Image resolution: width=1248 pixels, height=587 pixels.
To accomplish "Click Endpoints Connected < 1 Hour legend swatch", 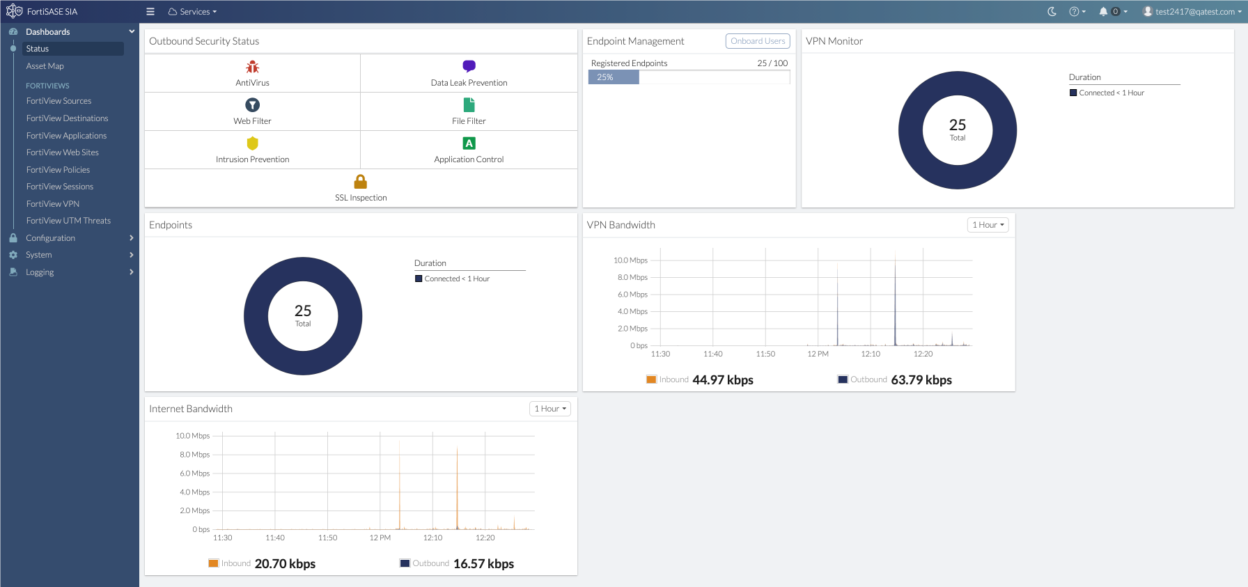I will (x=419, y=279).
